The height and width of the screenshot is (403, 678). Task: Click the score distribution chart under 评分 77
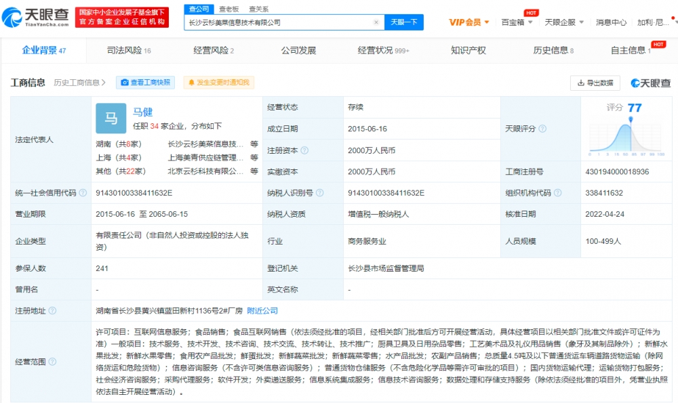click(626, 137)
